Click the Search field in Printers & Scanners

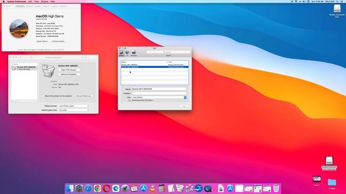click(86, 58)
